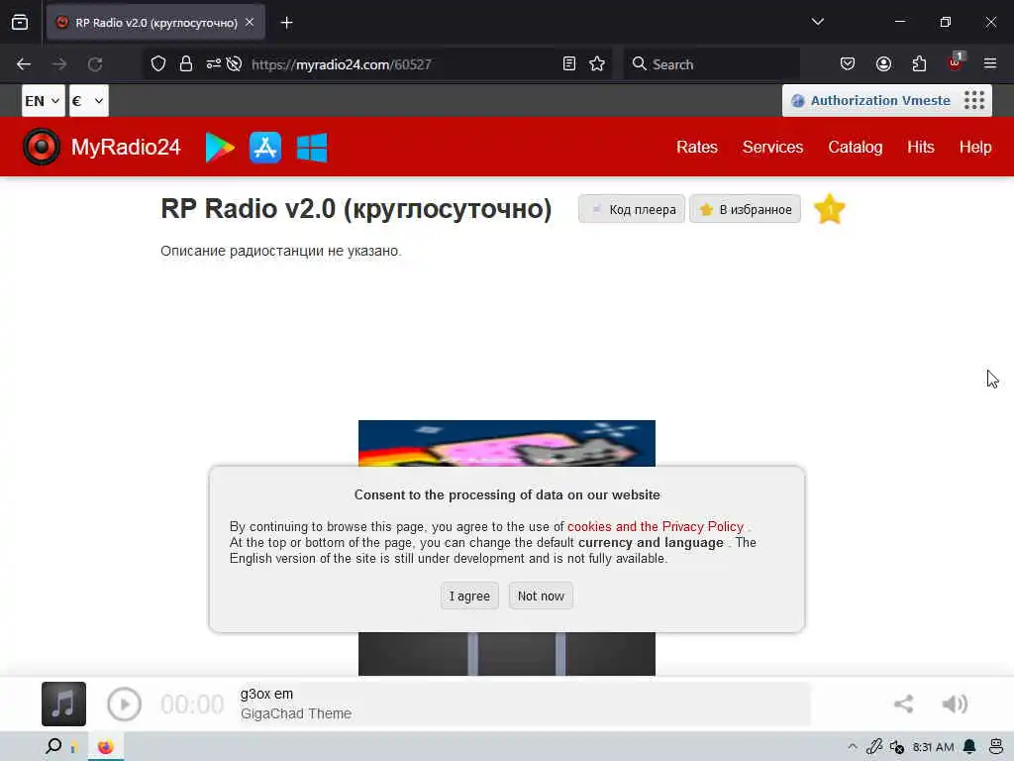The image size is (1014, 761).
Task: Click the browser Search field
Action: (x=711, y=64)
